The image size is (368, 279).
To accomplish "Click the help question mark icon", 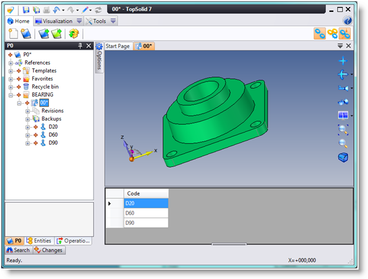I will pyautogui.click(x=347, y=21).
